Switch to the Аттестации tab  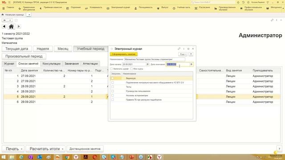point(90,64)
